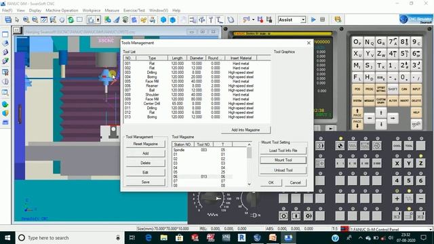Click the ALTER key on keypad
This screenshot has height=244, width=434.
393,101
